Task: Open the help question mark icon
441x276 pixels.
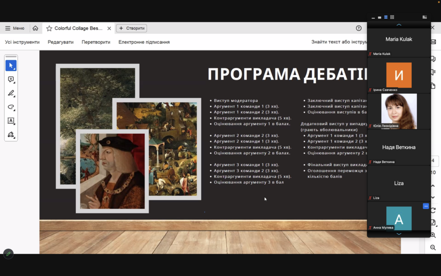Action: 359,28
